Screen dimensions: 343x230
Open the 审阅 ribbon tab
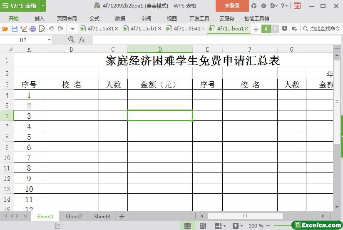tap(146, 19)
